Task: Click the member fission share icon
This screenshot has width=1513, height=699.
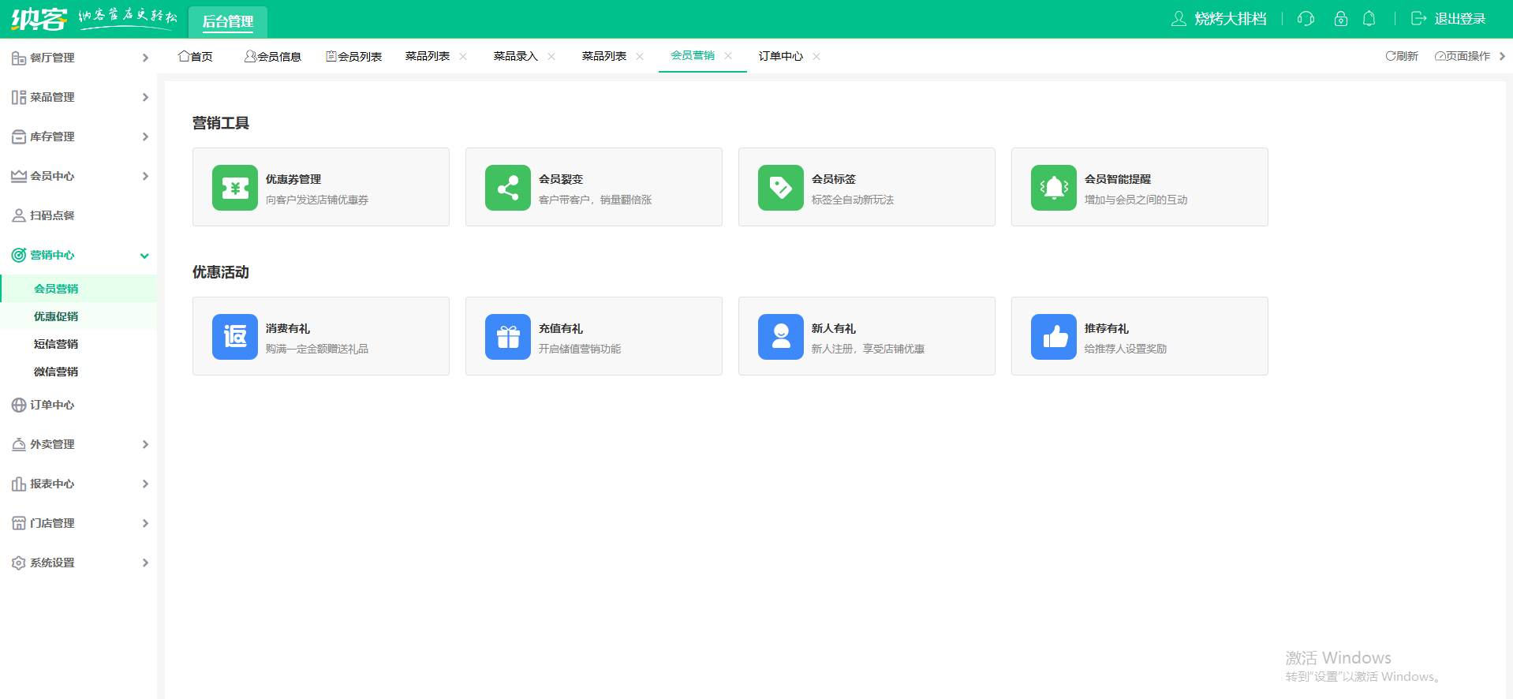Action: 508,188
